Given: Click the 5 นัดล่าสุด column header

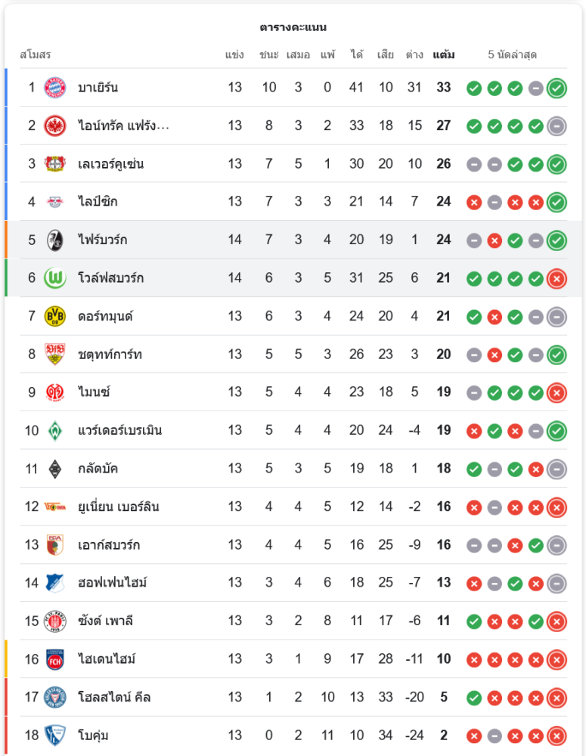Looking at the screenshot, I should [512, 55].
